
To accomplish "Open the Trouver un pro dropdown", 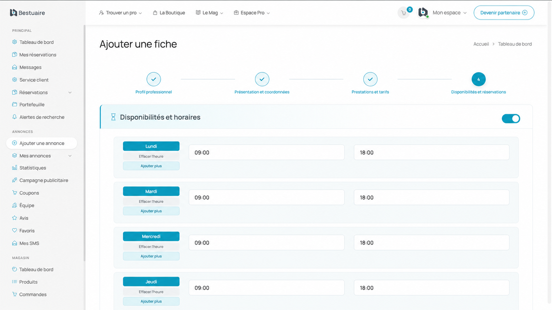I will (120, 13).
